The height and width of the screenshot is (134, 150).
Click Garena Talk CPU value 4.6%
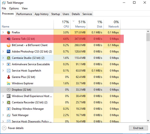(66, 39)
